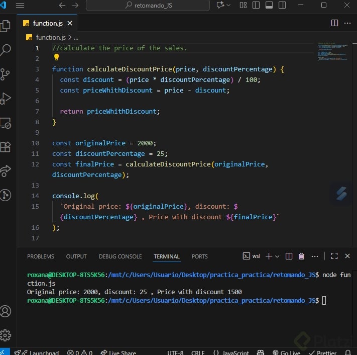Open the new terminal launch profile dropdown
The image size is (357, 355).
coord(277,256)
